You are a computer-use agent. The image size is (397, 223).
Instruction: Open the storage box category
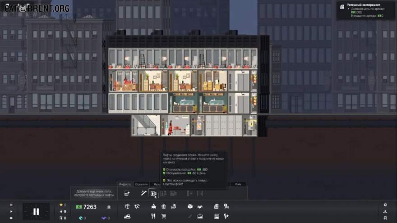point(190,207)
